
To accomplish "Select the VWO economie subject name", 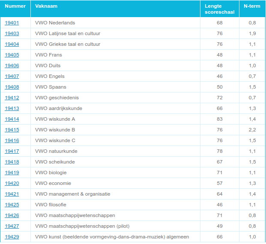I will pos(53,183).
